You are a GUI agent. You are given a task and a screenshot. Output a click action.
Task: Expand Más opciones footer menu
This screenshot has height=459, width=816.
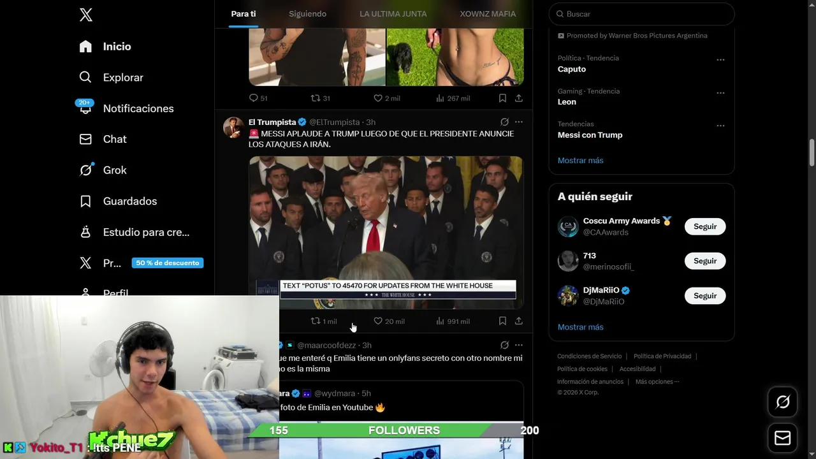click(657, 382)
